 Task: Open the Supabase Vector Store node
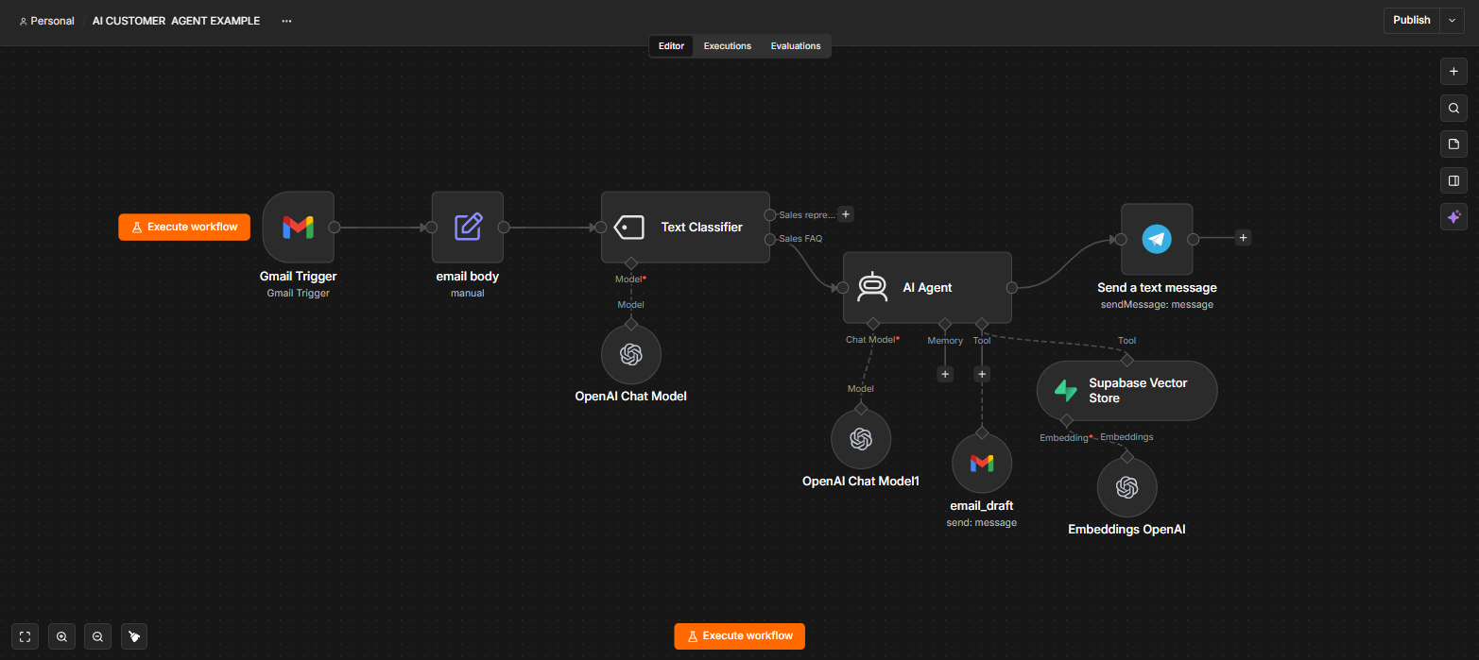coord(1126,390)
